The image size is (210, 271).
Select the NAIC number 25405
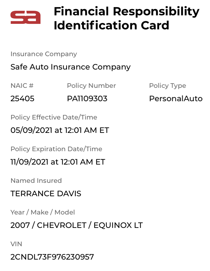pyautogui.click(x=23, y=99)
